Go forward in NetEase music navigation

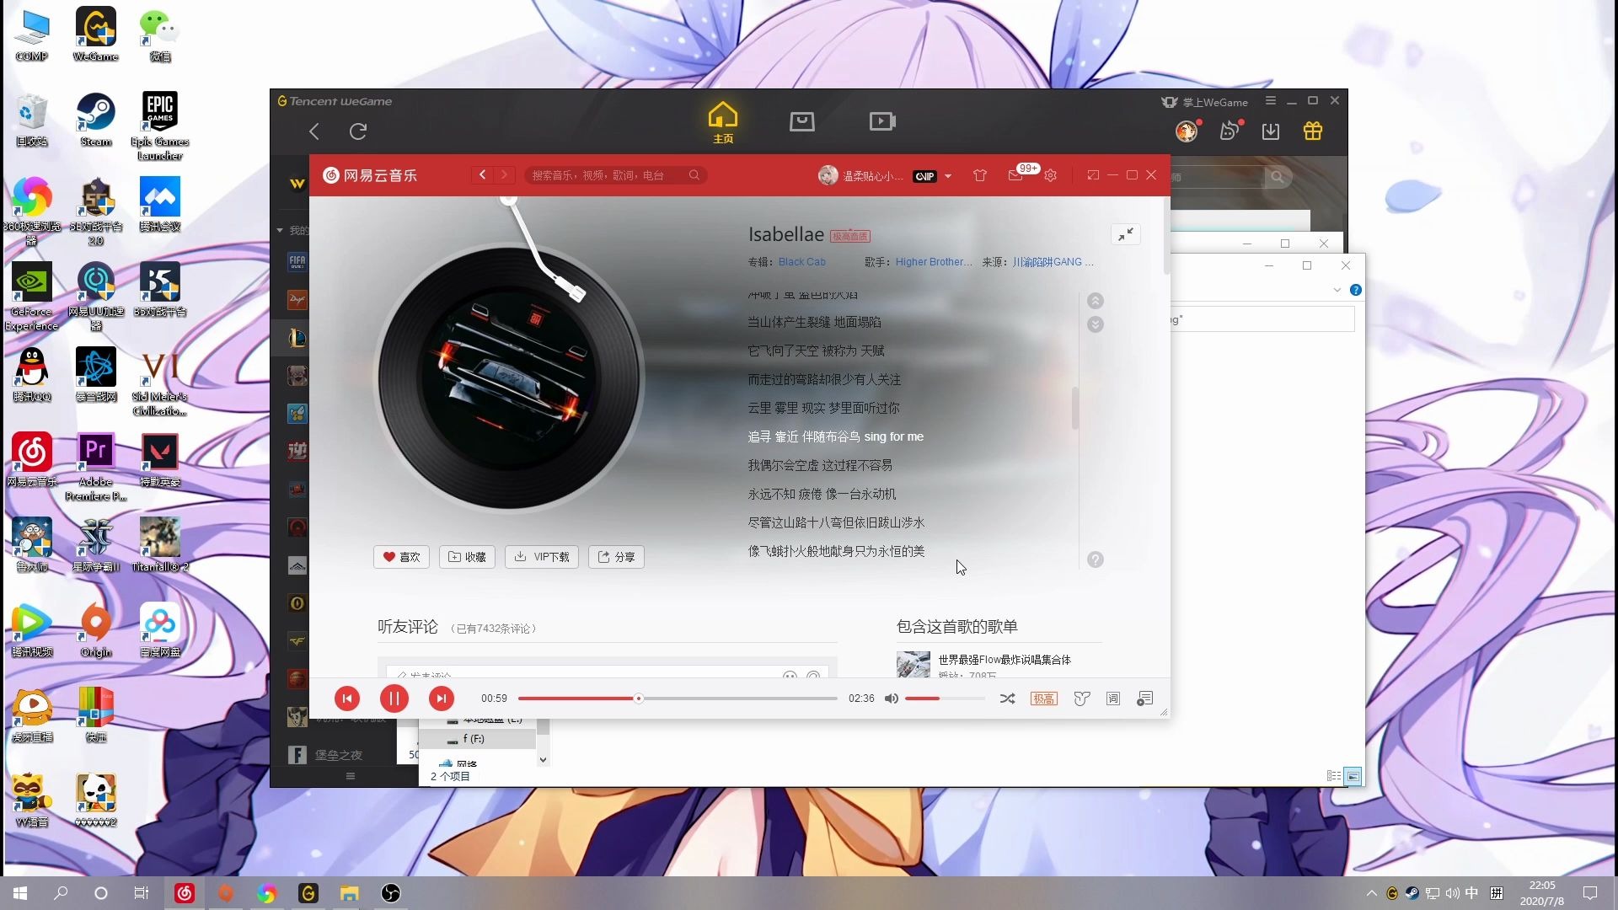(x=504, y=175)
